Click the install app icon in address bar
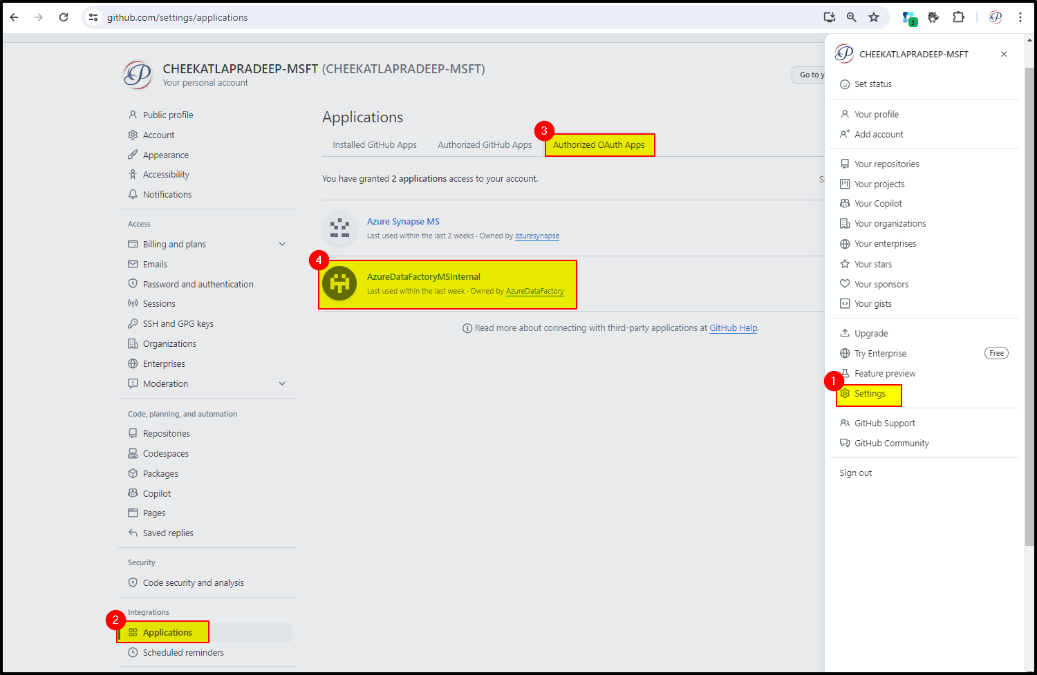Screen dimensions: 1037x675 pos(830,17)
